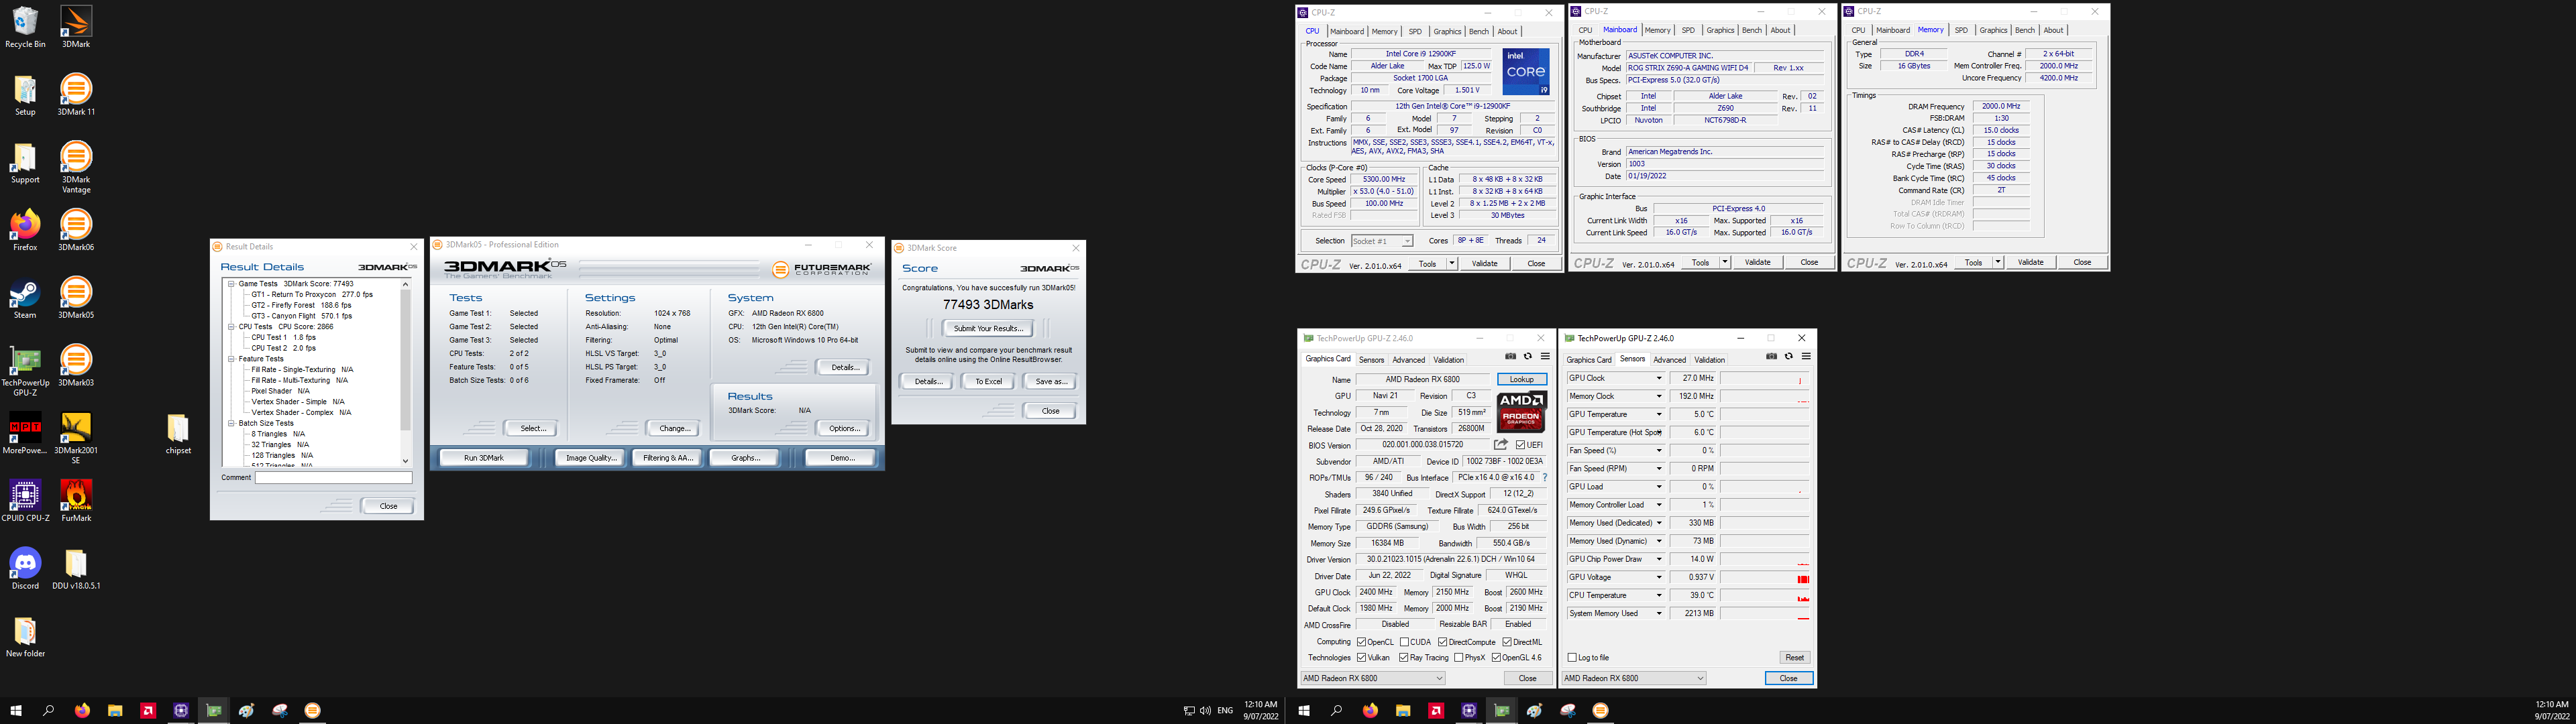Toggle the OpenCL checkbox

(x=1361, y=642)
